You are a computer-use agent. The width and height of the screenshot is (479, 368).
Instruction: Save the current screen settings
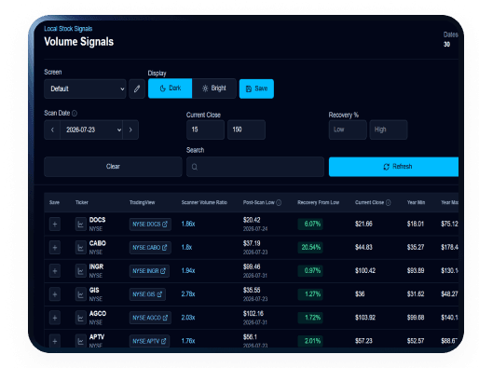256,89
